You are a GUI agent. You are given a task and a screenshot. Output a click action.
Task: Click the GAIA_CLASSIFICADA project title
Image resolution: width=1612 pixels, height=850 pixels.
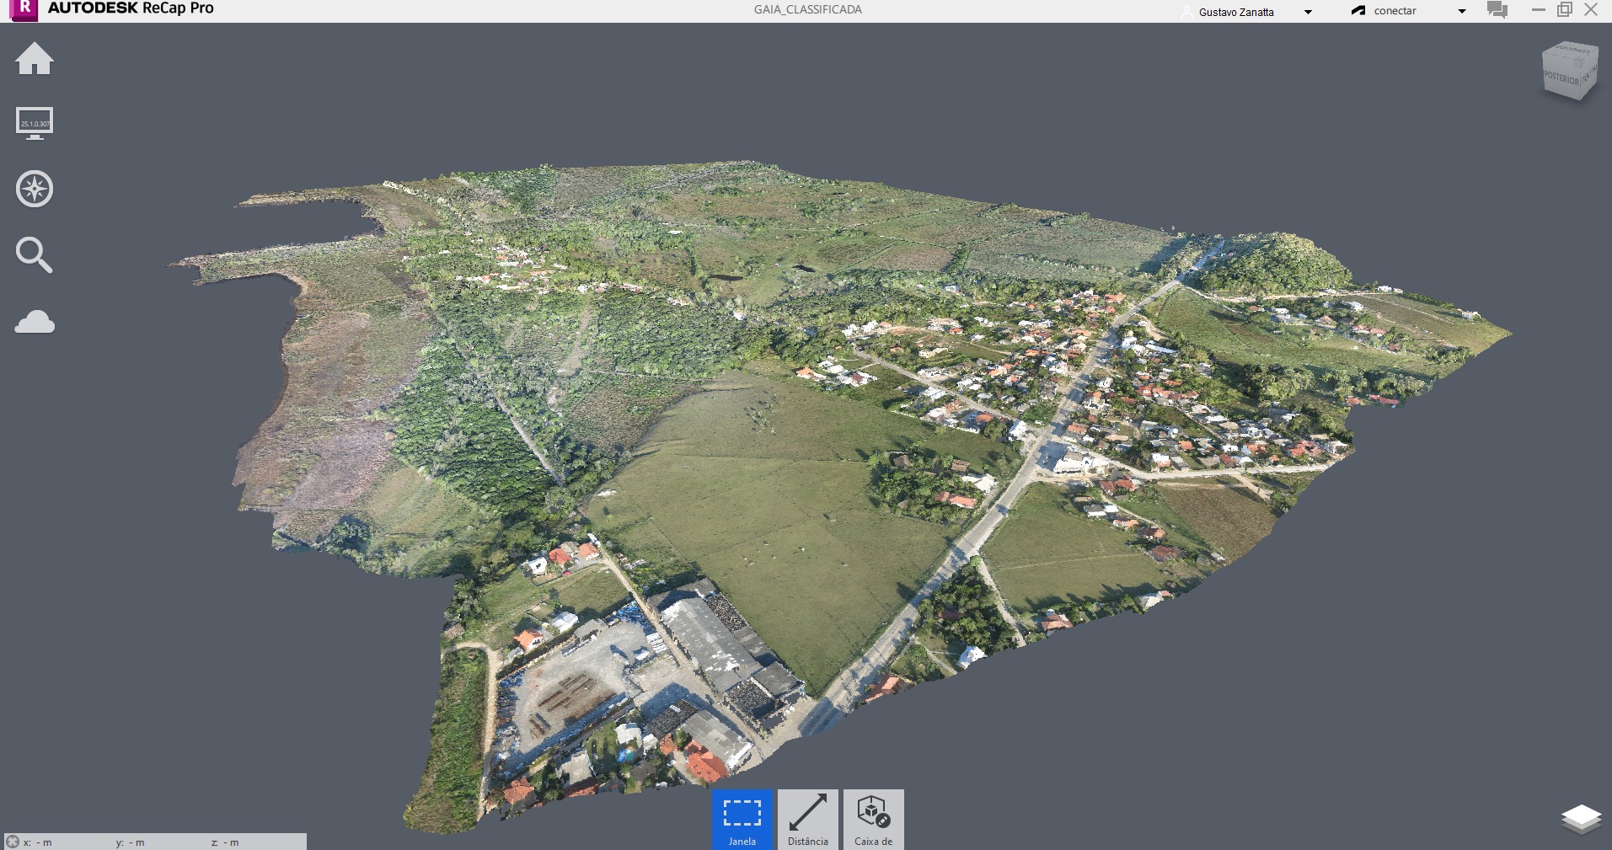point(808,10)
